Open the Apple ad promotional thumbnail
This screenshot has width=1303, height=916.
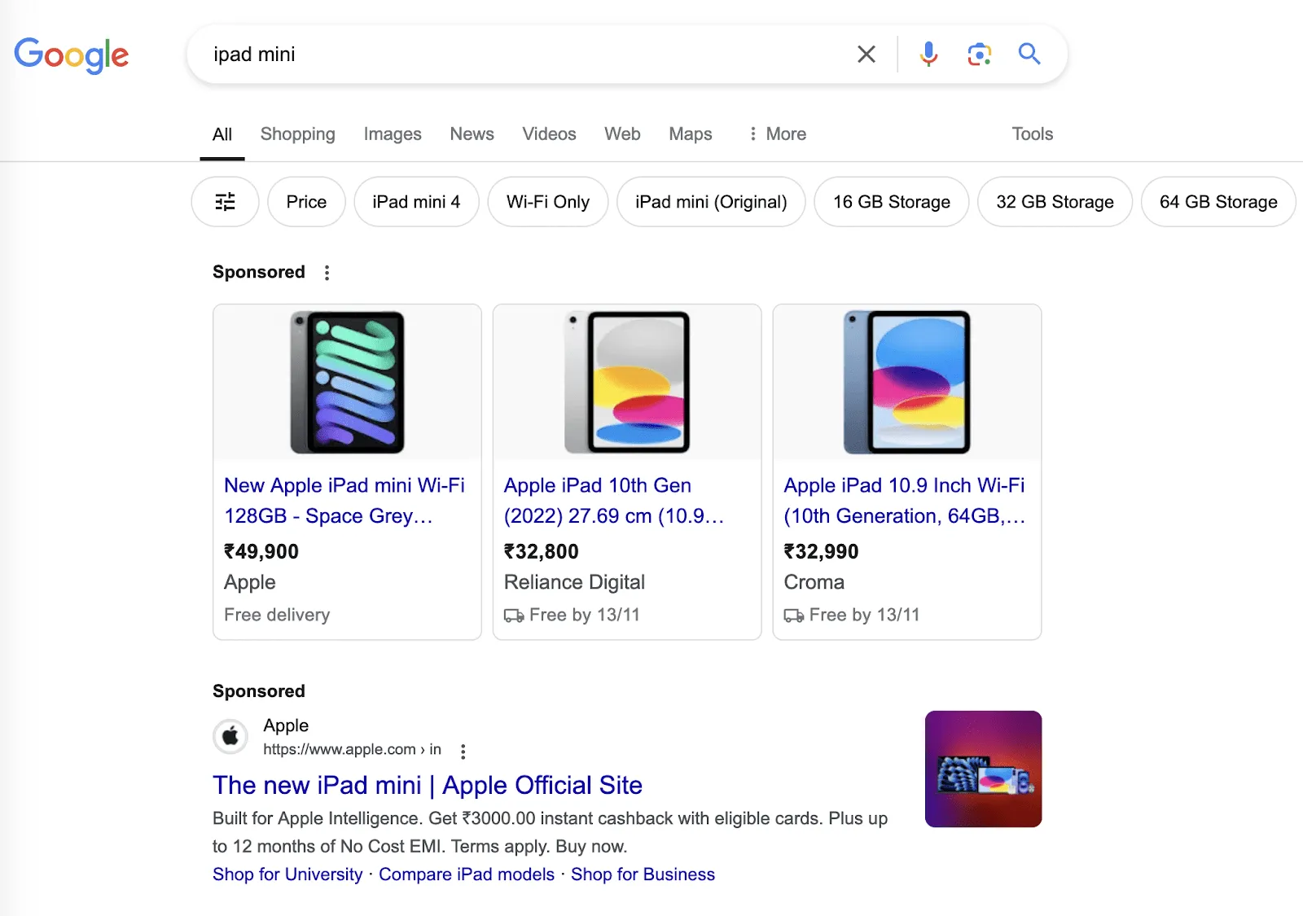click(x=984, y=769)
